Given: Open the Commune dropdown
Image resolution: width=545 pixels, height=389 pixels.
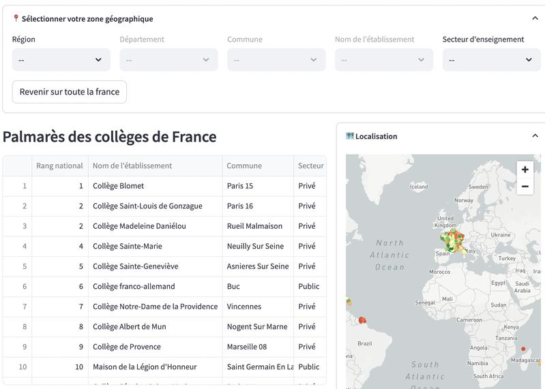Looking at the screenshot, I should [x=276, y=60].
